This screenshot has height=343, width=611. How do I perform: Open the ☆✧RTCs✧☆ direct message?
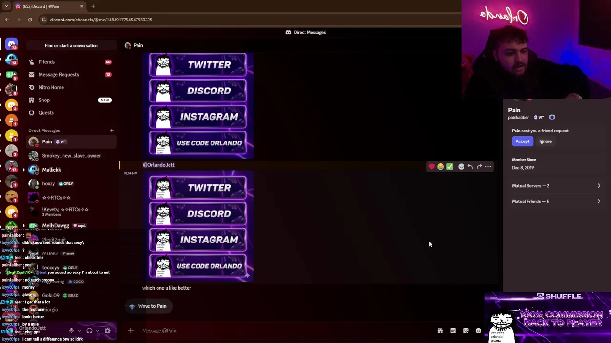click(x=71, y=197)
